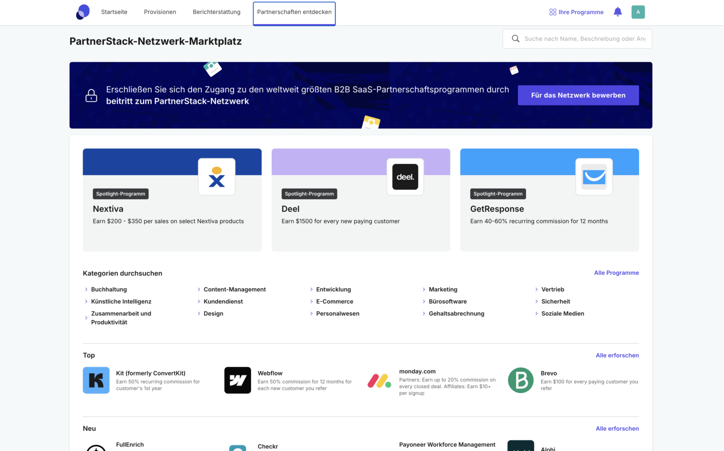
Task: Click Alle erforschen next to Neu
Action: [617, 429]
